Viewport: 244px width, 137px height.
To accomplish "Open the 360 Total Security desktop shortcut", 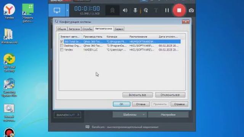I will click(9, 62).
